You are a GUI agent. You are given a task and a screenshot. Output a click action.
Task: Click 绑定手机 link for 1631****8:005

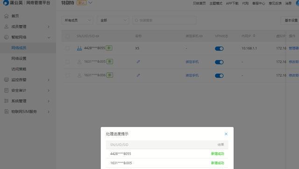pos(192,62)
